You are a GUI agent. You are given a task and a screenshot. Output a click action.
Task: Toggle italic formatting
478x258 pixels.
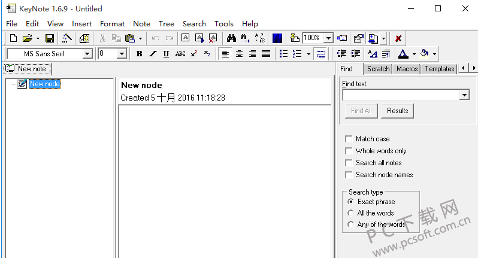pyautogui.click(x=153, y=54)
